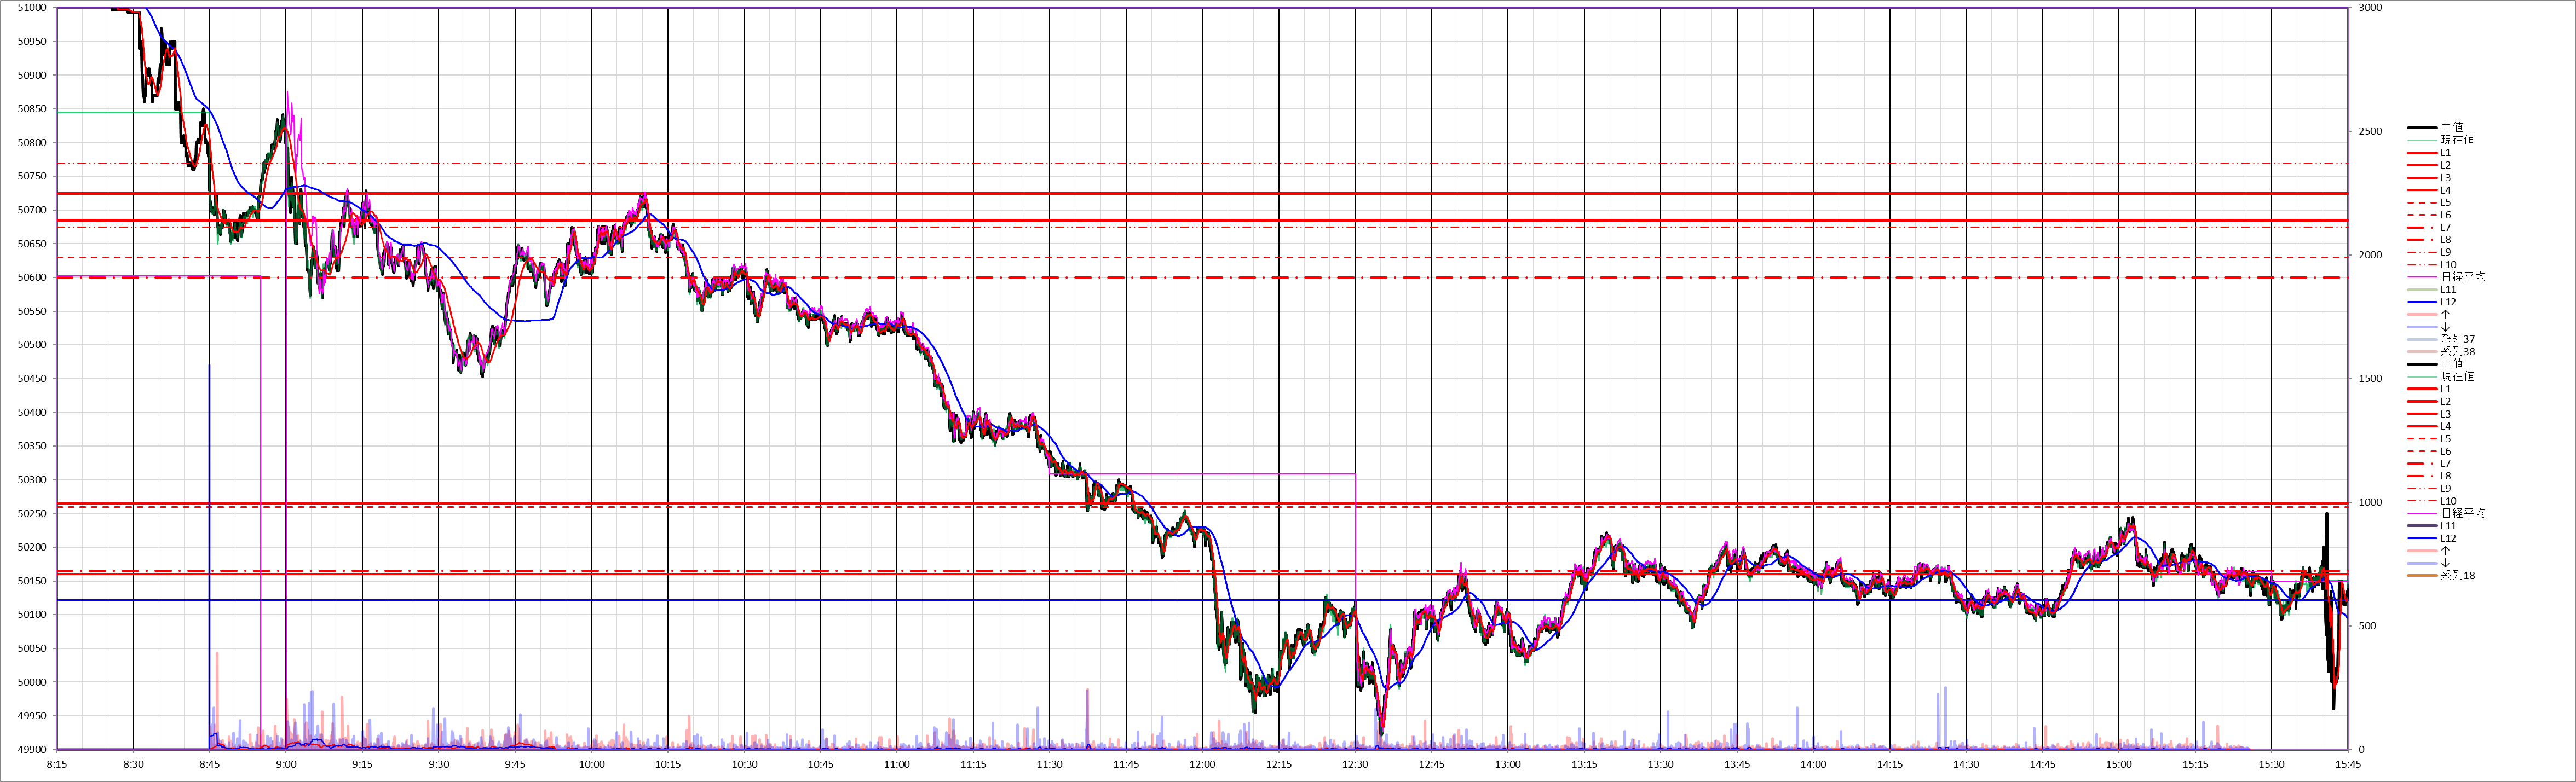Click the 1000 volume axis label
This screenshot has height=782, width=2576.
tap(2369, 503)
